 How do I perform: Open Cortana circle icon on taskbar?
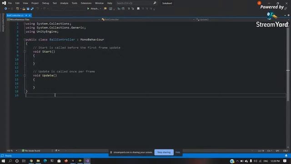(17, 161)
